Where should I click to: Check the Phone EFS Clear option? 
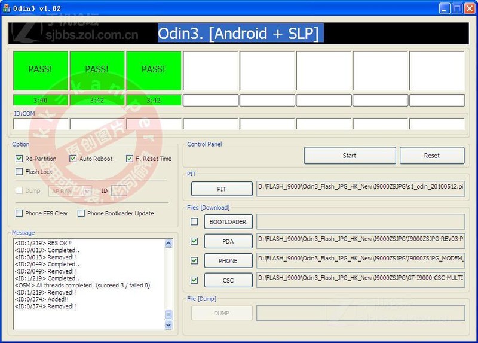(x=20, y=213)
